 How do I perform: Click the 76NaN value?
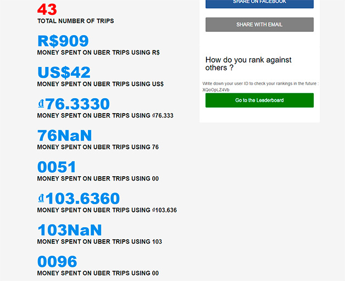coord(64,136)
